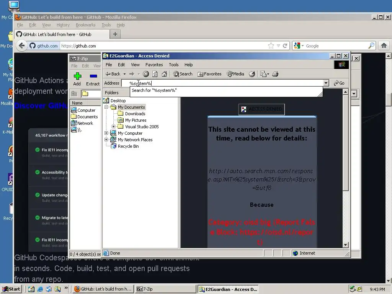Viewport: 392px width, 294px height.
Task: Click Firefox back arrow button
Action: (22, 46)
